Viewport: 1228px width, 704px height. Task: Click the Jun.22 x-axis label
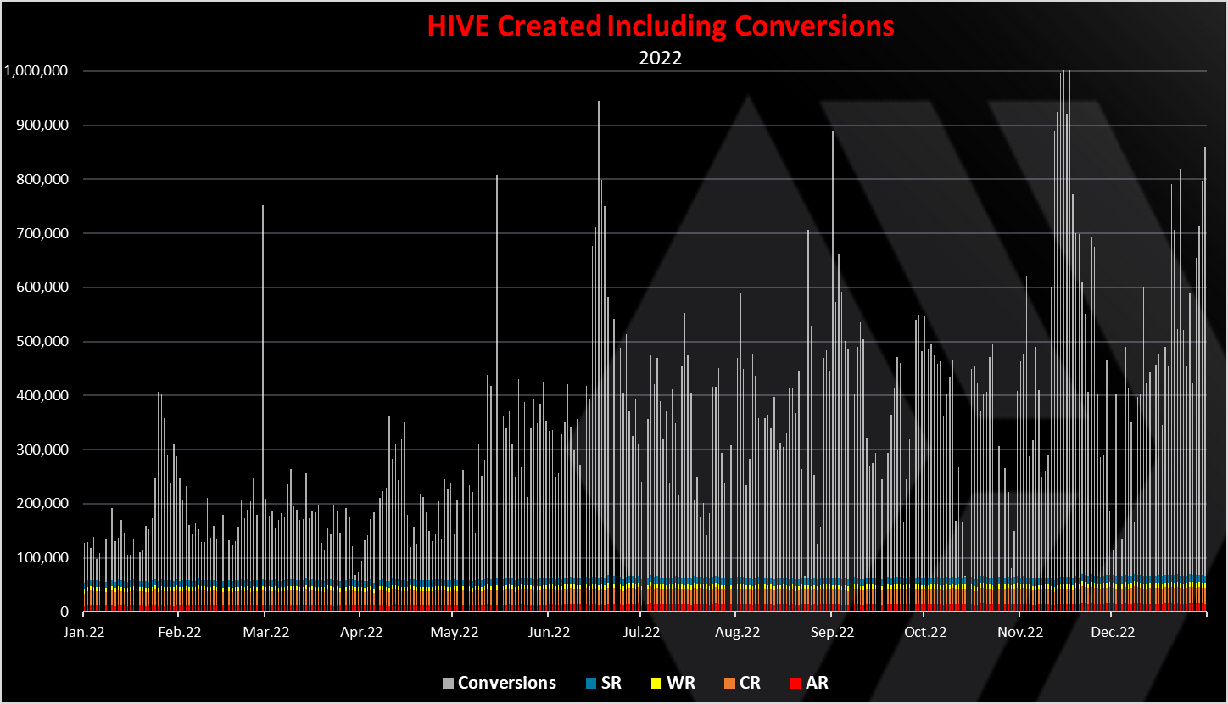[550, 632]
